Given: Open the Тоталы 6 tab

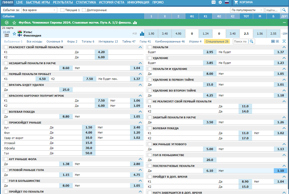Looking at the screenshot, I should pyautogui.click(x=88, y=42).
